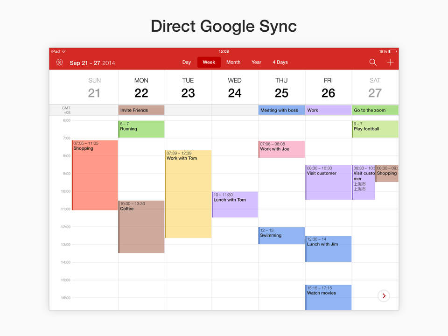This screenshot has height=336, width=448.
Task: Select the Week view tab
Action: [x=209, y=62]
